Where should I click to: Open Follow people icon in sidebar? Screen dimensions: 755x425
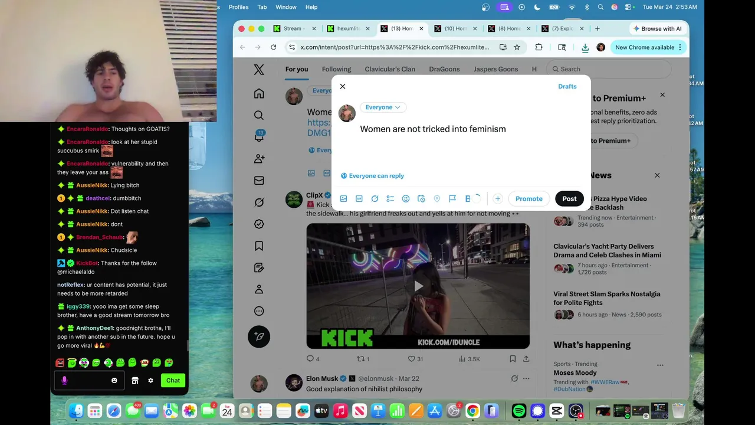coord(259,159)
